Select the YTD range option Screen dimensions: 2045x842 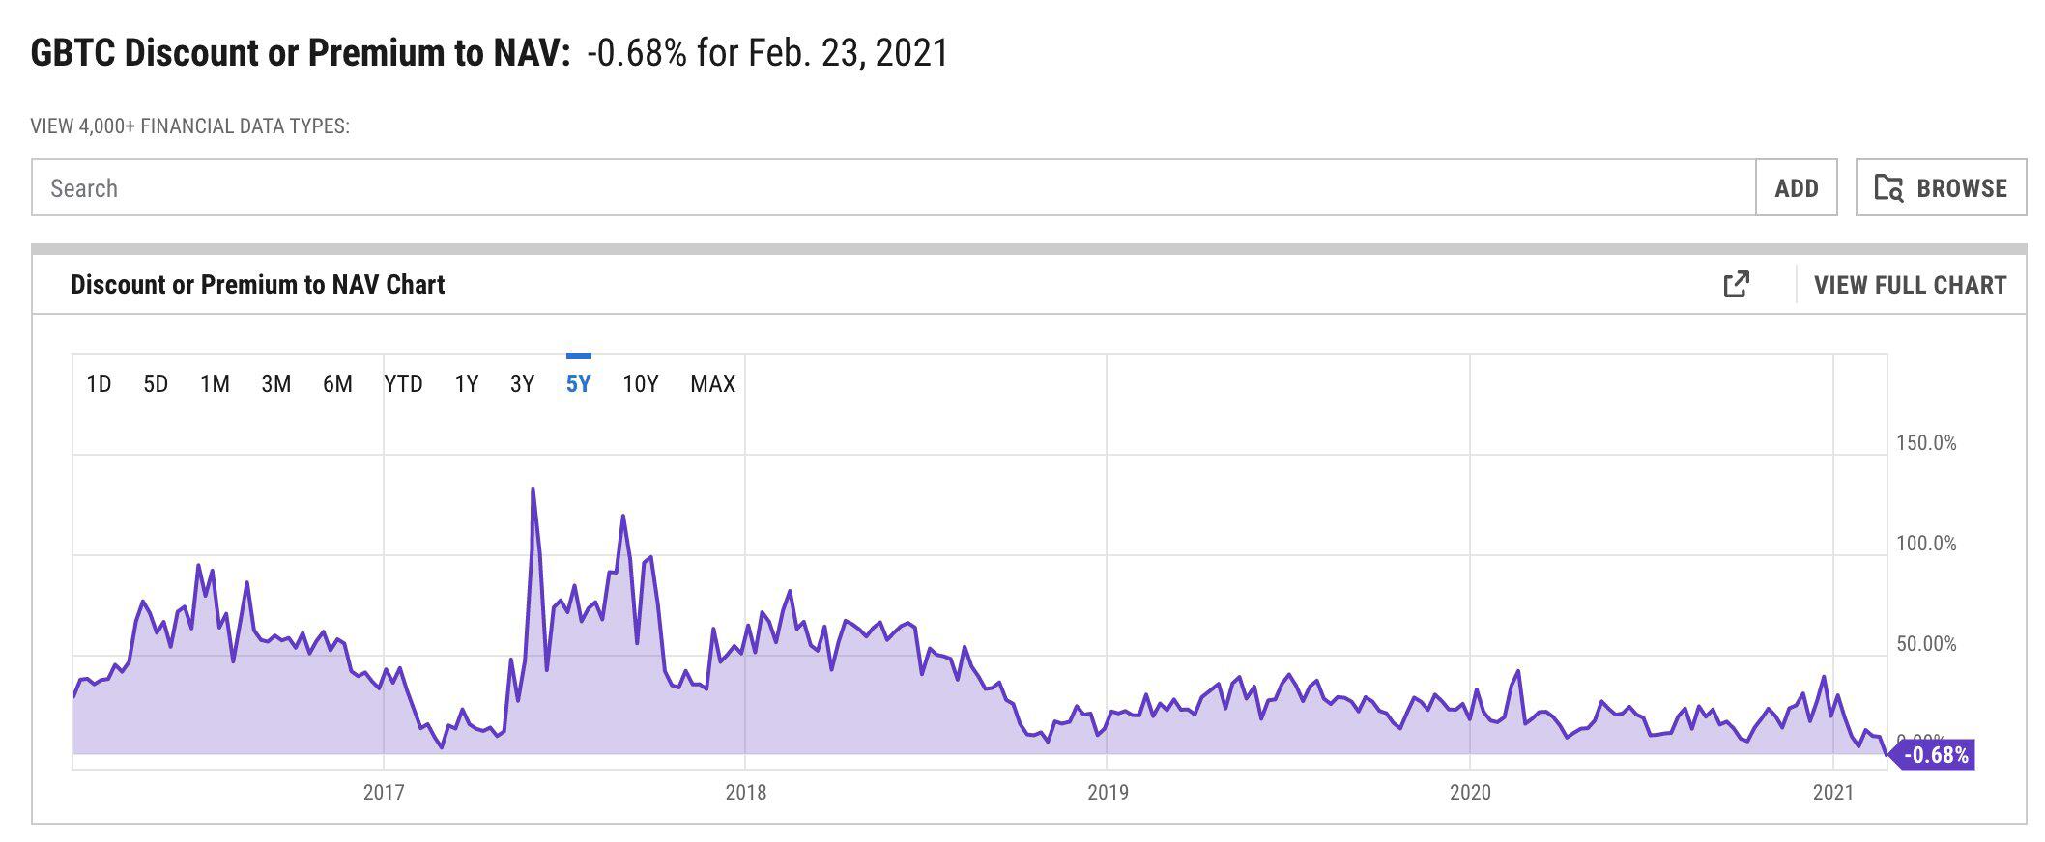coord(403,384)
